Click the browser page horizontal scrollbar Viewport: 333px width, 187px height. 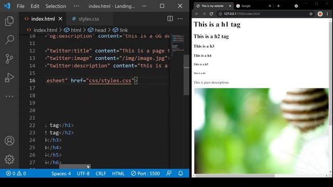(x=235, y=176)
